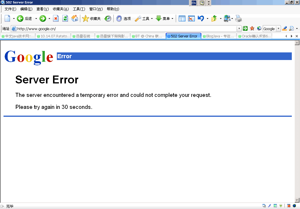The height and width of the screenshot is (209, 300).
Task: Switch to the BlogJava tab
Action: 219,36
